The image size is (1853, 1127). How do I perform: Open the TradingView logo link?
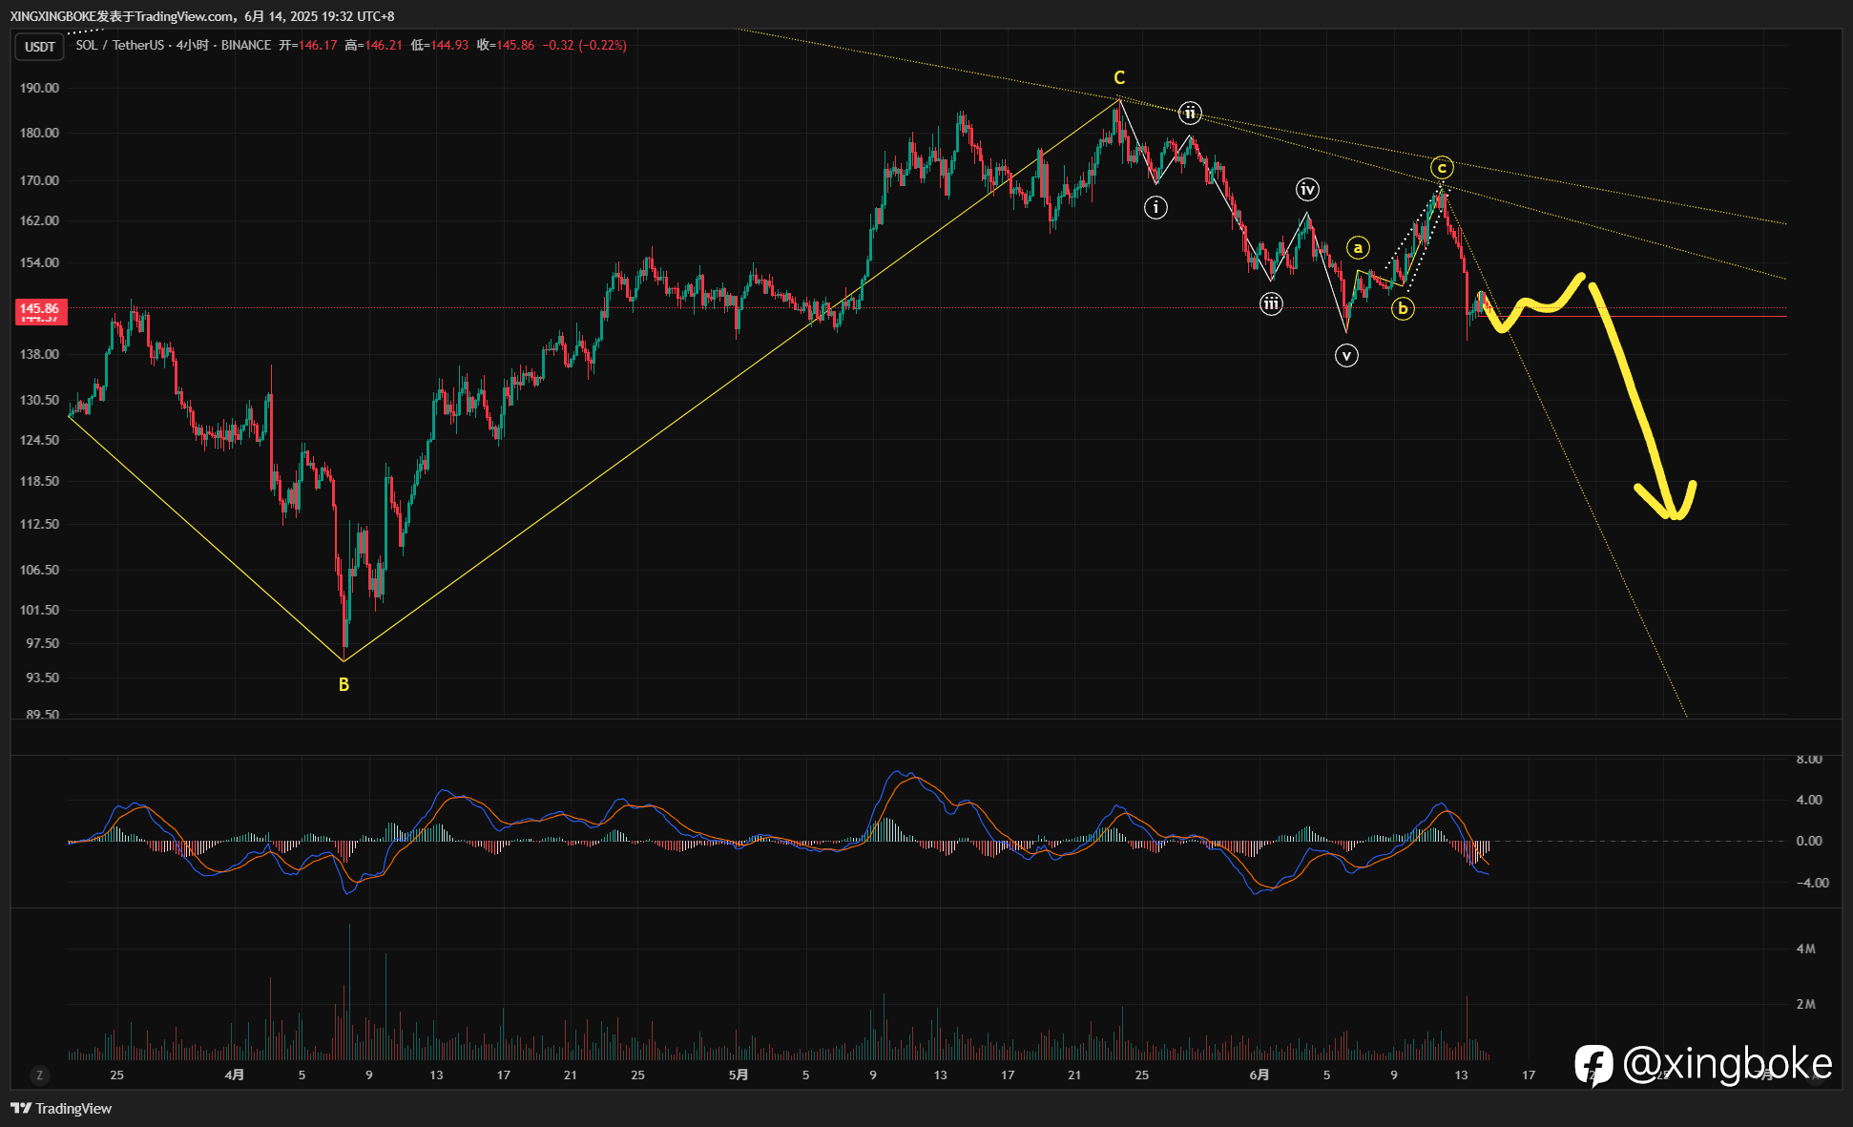[x=61, y=1108]
